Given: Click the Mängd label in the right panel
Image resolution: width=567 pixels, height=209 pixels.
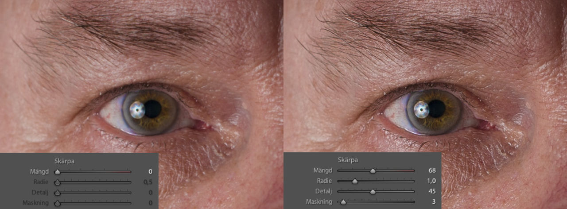Looking at the screenshot, I should click(x=322, y=170).
